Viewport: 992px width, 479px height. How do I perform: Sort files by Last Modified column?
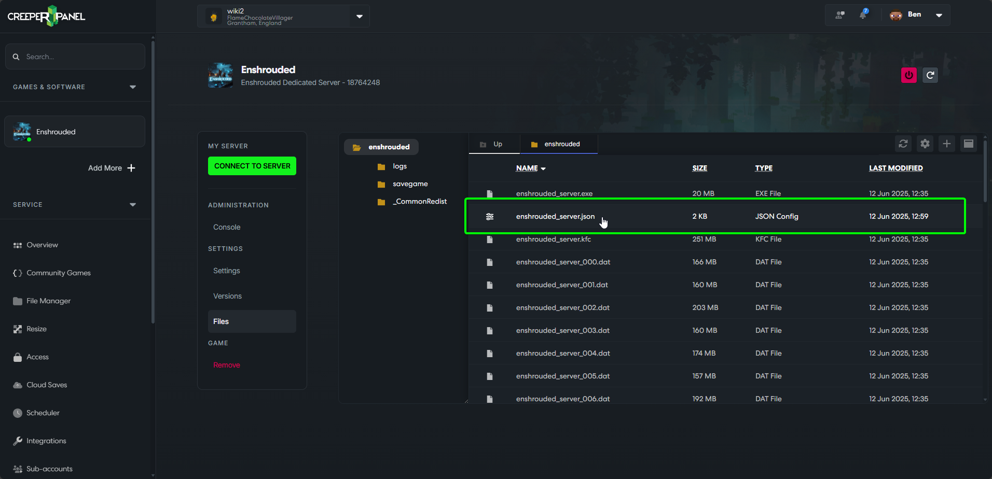pyautogui.click(x=895, y=168)
